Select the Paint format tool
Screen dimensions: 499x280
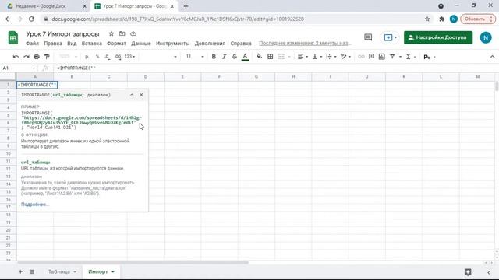(x=47, y=57)
